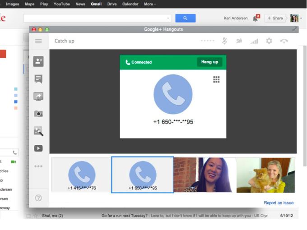Click Keri Andersen name link
Image resolution: width=307 pixels, height=230 pixels.
pos(236,18)
